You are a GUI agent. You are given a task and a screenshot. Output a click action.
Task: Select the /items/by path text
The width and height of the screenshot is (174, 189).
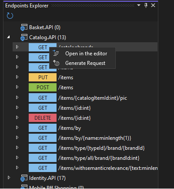point(70,128)
